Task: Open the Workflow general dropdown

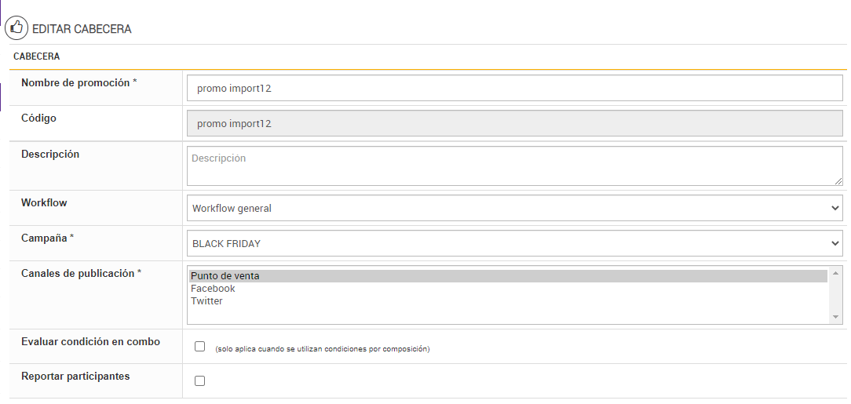Action: [x=514, y=208]
